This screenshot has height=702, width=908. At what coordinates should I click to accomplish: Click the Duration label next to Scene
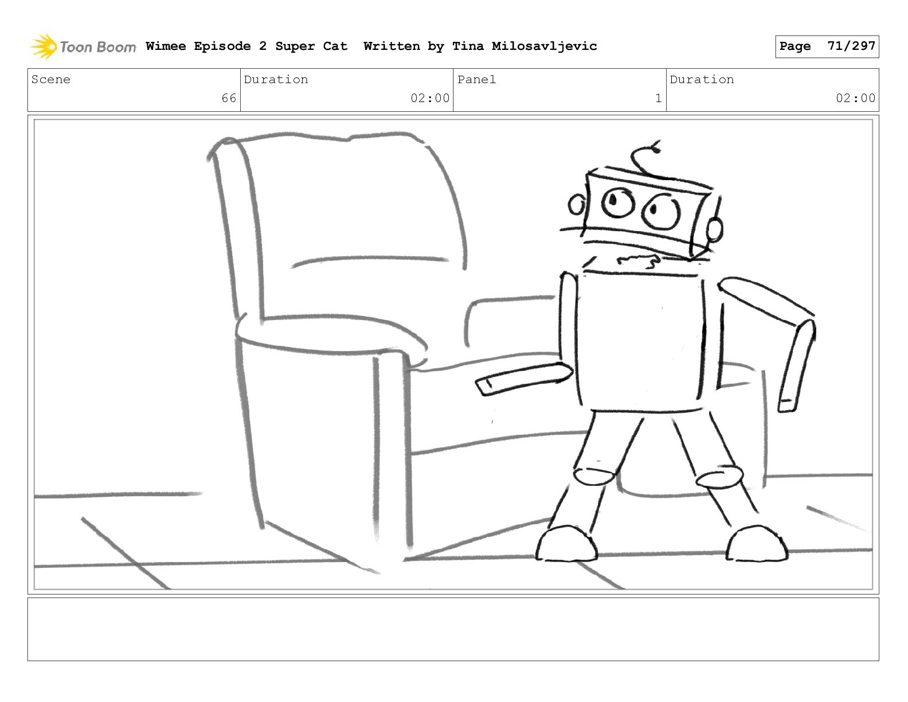(276, 79)
